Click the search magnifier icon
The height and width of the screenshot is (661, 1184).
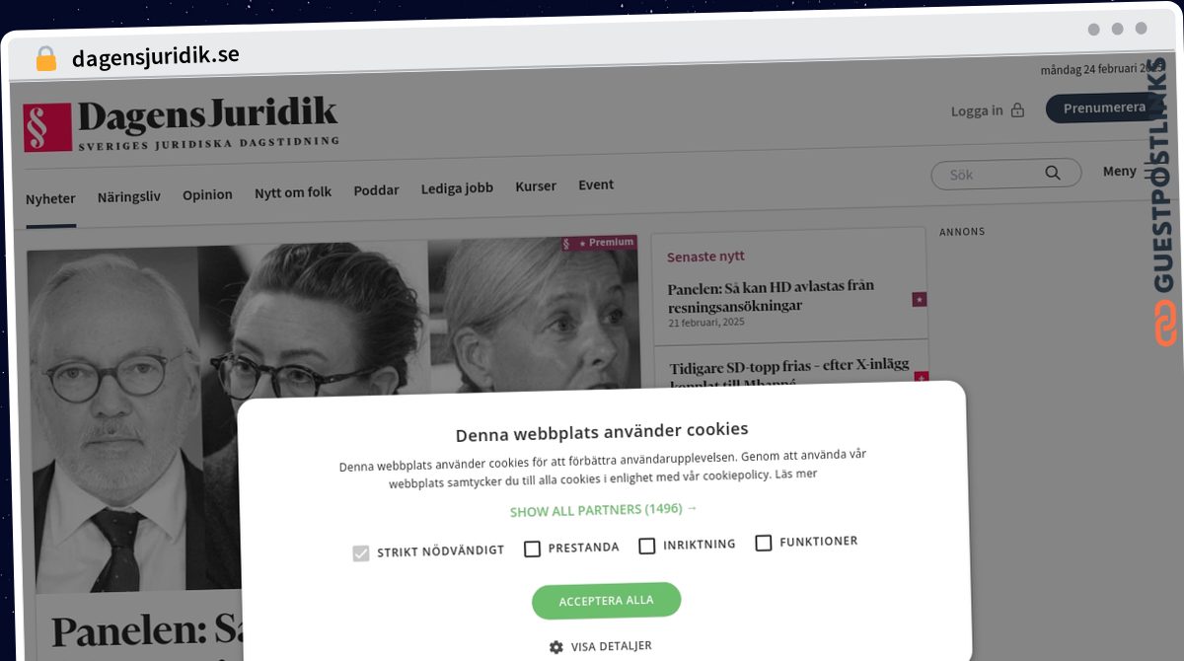click(1053, 174)
